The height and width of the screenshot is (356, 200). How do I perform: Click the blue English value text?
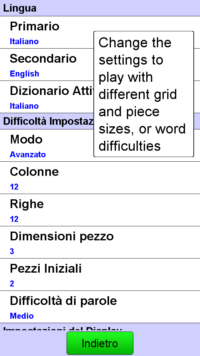pyautogui.click(x=24, y=74)
